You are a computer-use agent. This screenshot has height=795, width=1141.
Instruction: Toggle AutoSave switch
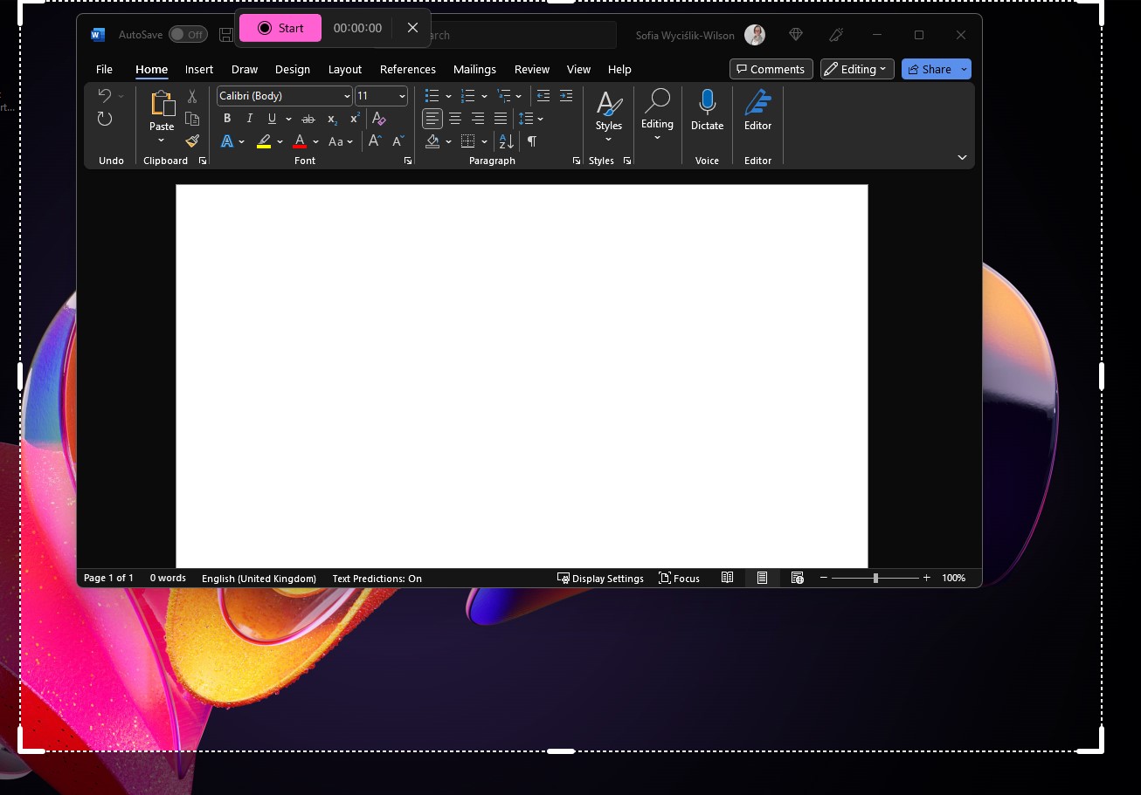(188, 35)
